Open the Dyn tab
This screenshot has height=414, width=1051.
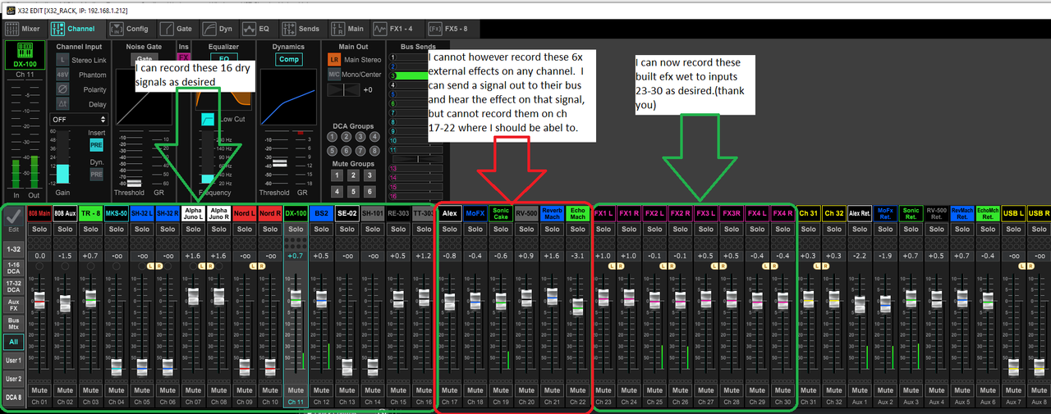[x=218, y=29]
